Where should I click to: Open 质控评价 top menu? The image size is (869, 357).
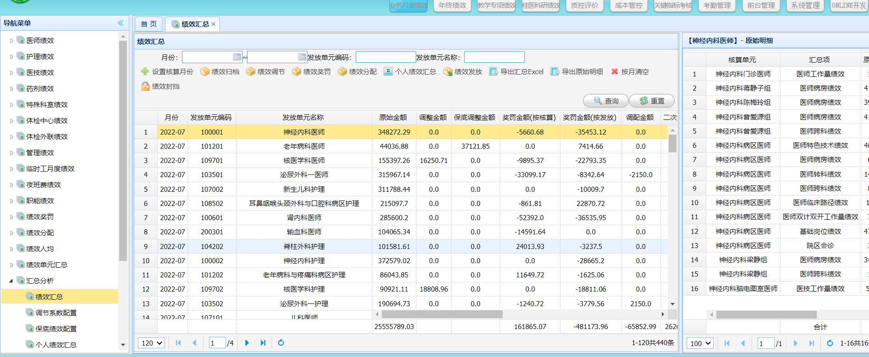click(584, 5)
